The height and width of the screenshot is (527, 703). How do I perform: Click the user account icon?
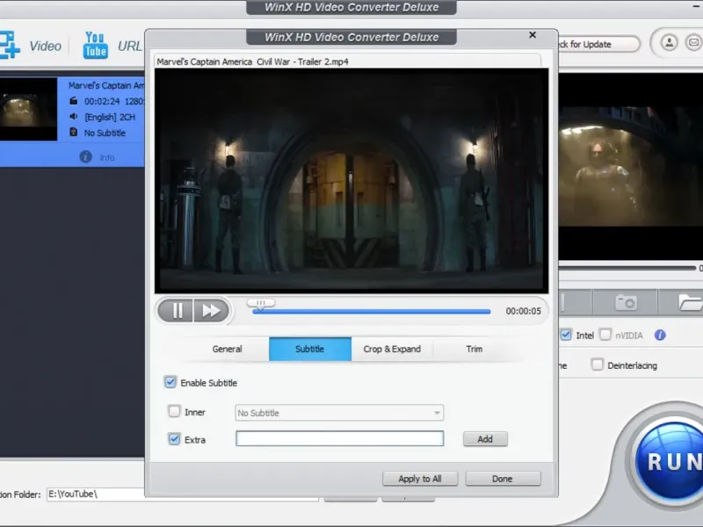[669, 43]
